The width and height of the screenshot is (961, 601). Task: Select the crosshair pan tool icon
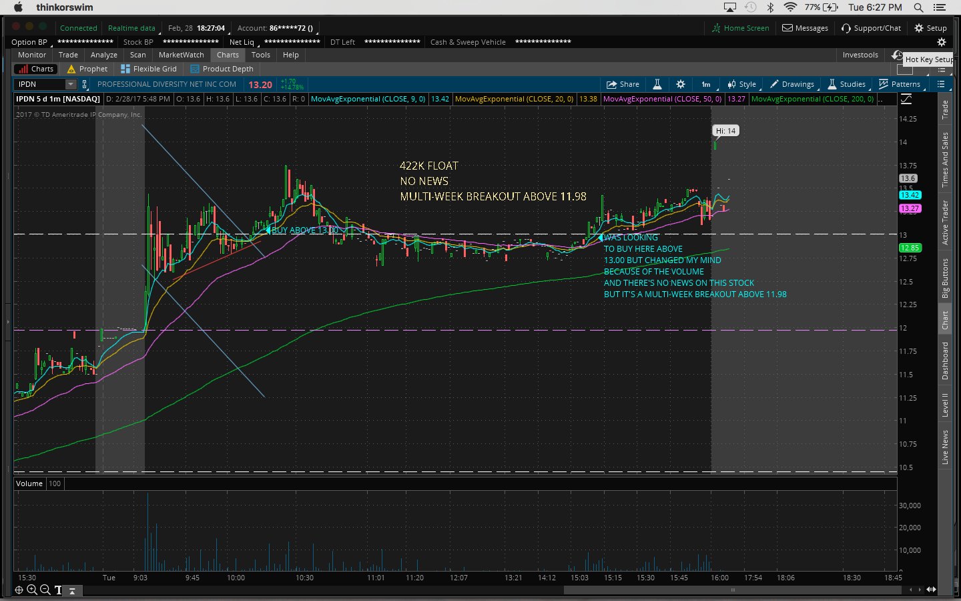click(x=19, y=590)
